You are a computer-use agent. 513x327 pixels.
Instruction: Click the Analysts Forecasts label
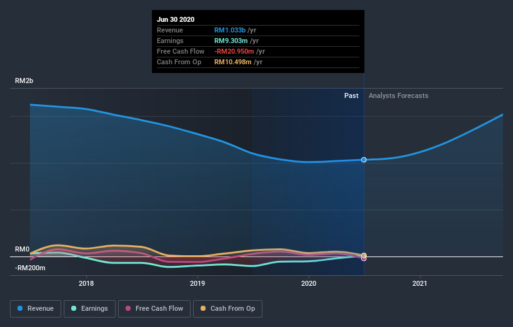398,95
